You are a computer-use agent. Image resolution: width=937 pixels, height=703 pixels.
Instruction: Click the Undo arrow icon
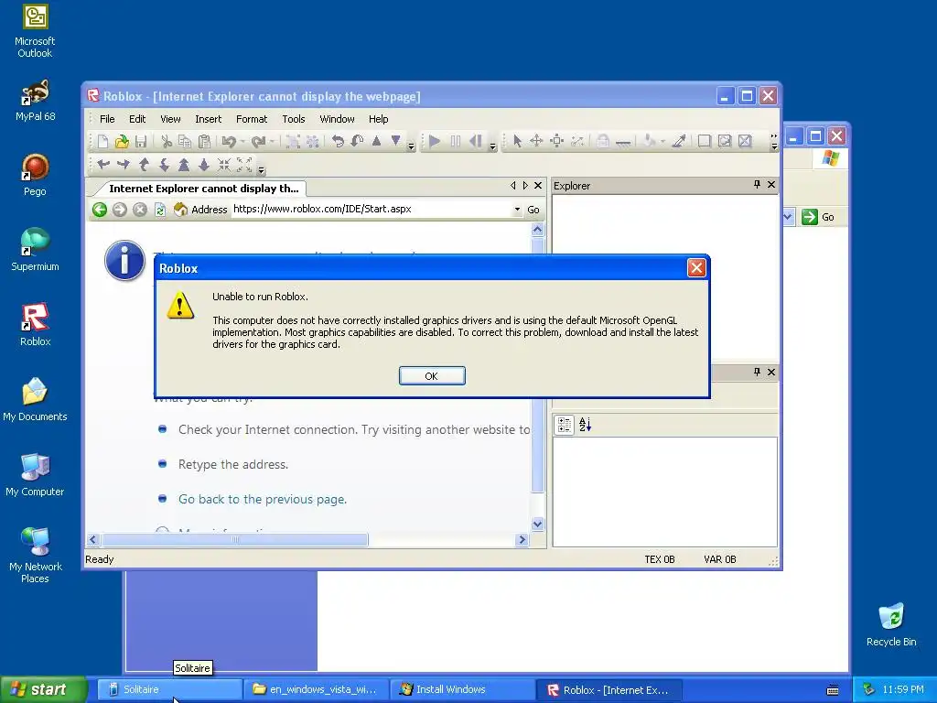click(228, 141)
